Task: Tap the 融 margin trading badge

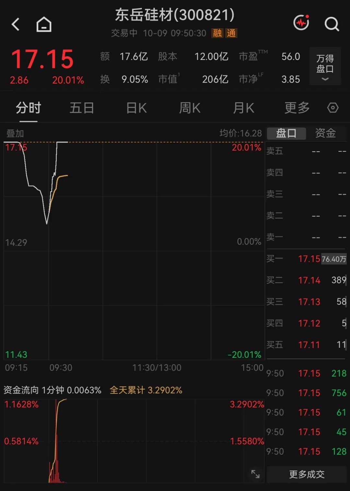Action: coord(217,33)
